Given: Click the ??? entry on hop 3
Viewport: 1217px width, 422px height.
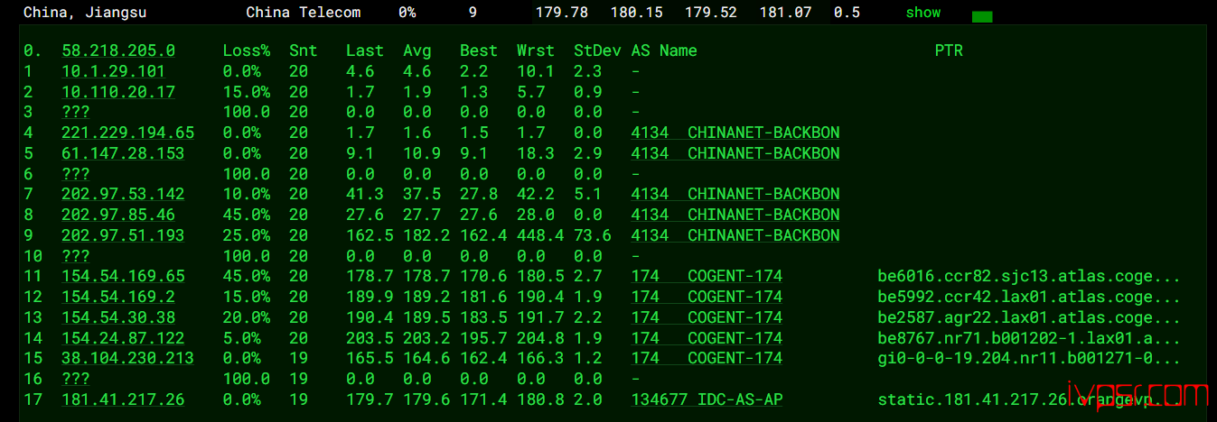Looking at the screenshot, I should (76, 112).
